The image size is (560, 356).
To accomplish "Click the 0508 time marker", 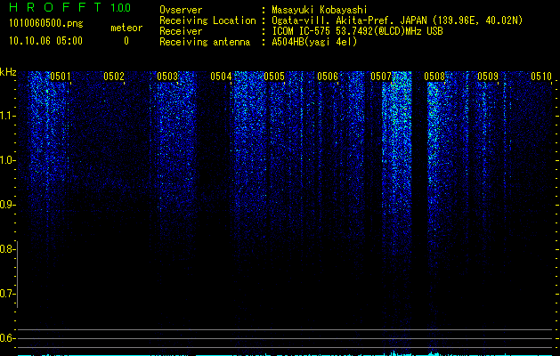I will pos(434,76).
